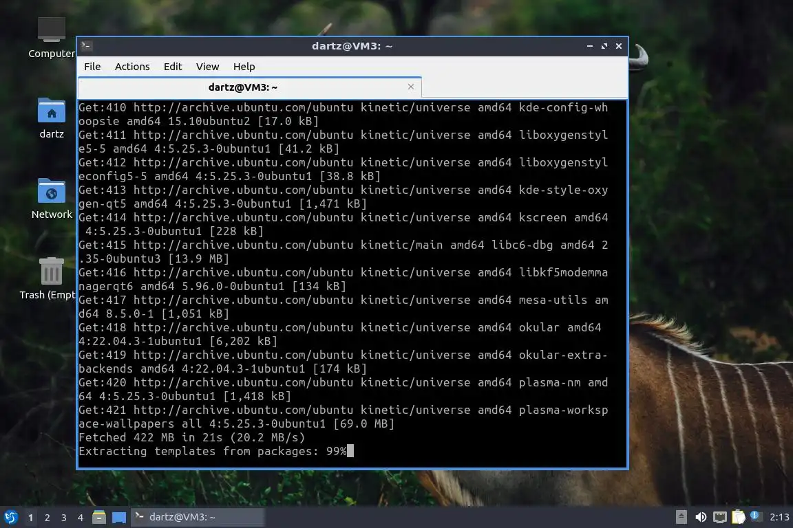
Task: Open the Network desktop icon
Action: tap(52, 199)
